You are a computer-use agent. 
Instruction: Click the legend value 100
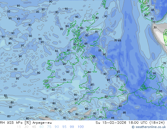click(81, 127)
